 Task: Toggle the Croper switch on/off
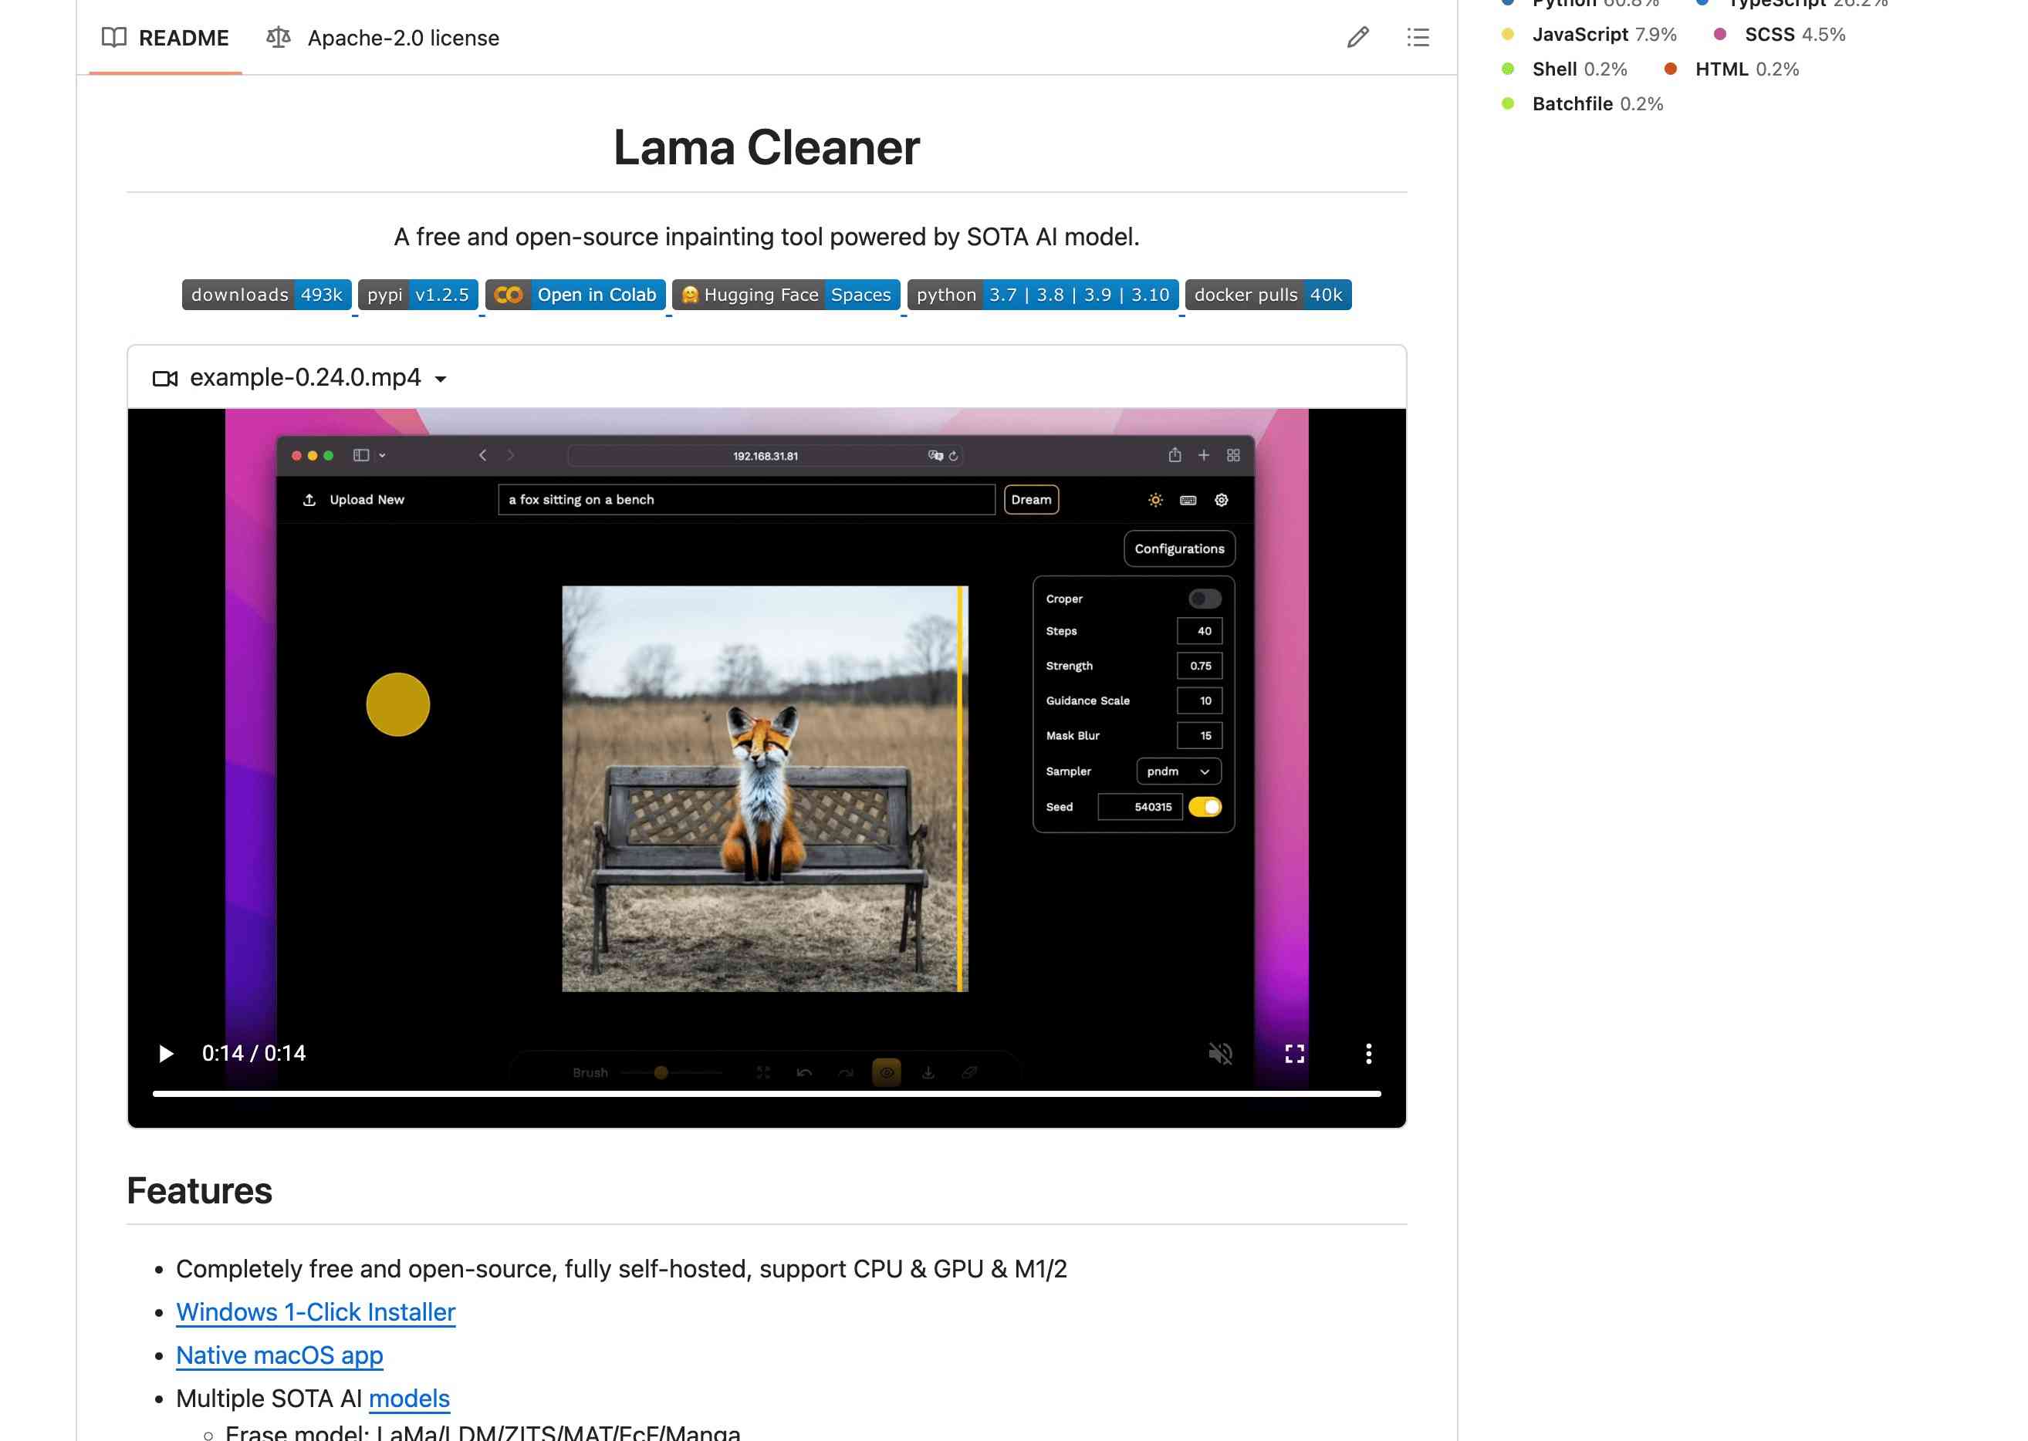click(1205, 597)
